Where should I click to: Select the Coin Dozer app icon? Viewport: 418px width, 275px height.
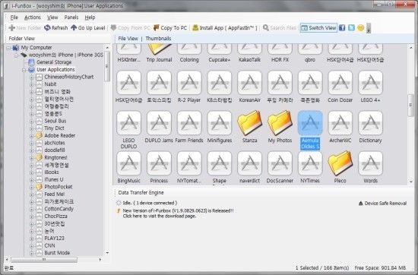click(x=340, y=83)
